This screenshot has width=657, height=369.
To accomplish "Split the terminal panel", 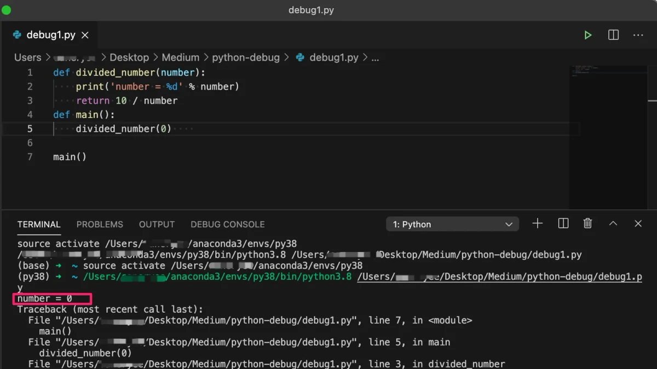I will coord(563,224).
